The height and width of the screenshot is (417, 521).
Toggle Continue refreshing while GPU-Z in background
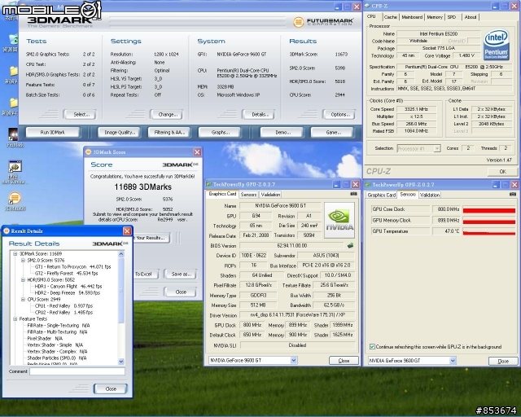(372, 346)
